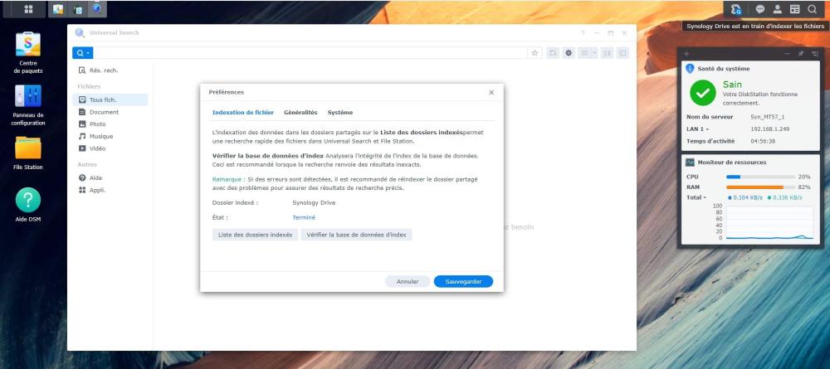Click the Sauvegarder button
Viewport: 830px width, 369px height.
coord(464,282)
